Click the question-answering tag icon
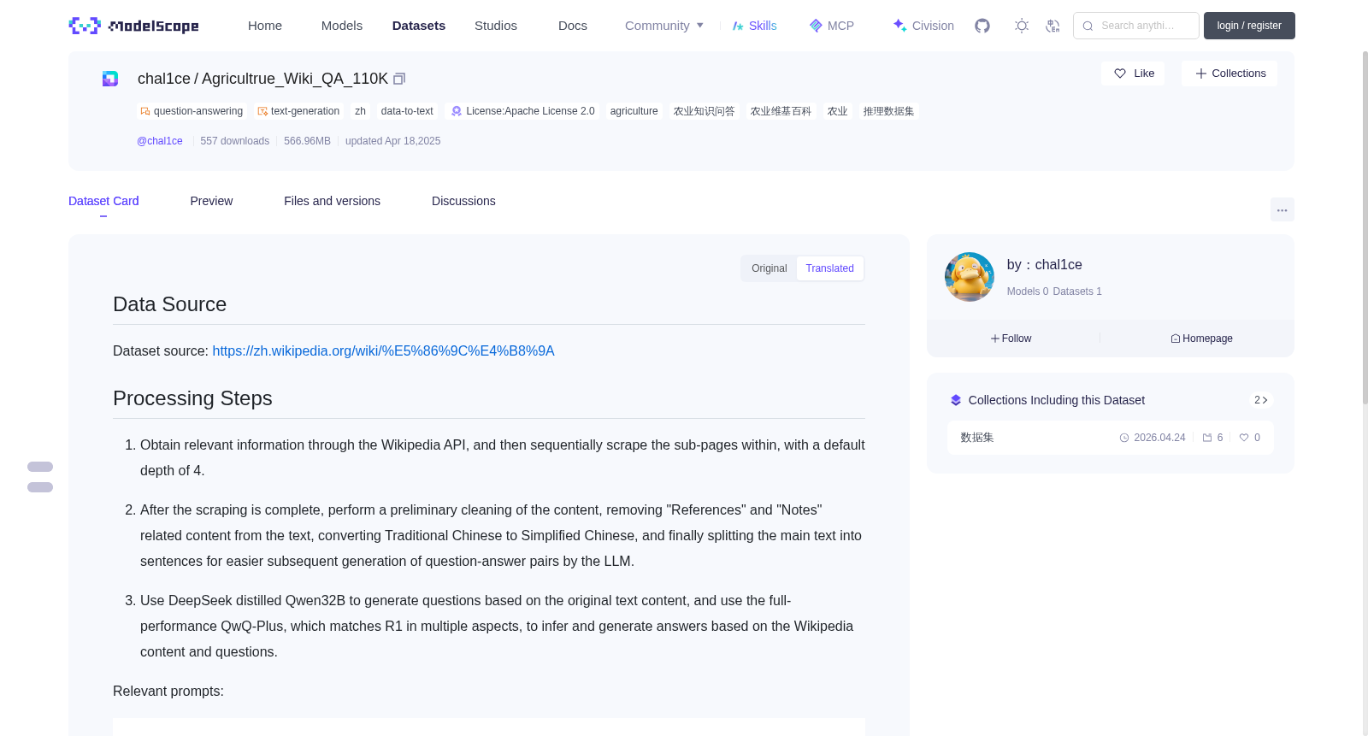Image resolution: width=1368 pixels, height=736 pixels. coord(145,111)
